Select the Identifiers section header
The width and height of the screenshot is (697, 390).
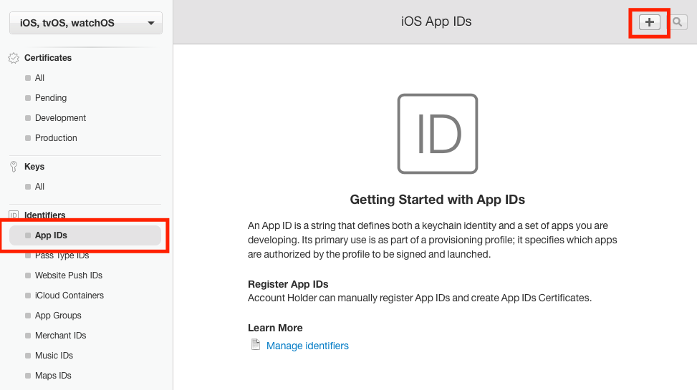click(45, 215)
